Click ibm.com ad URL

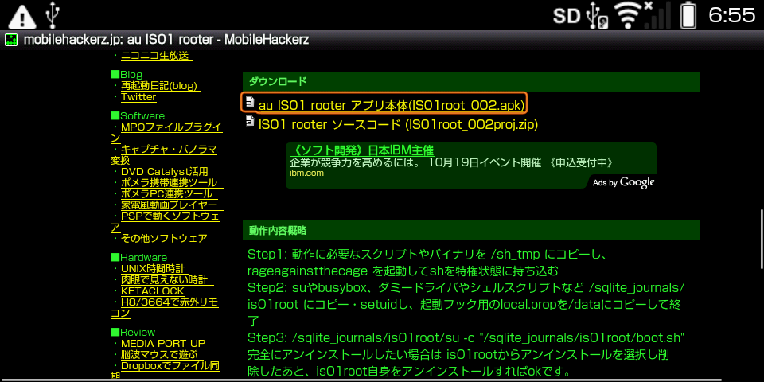[x=306, y=173]
